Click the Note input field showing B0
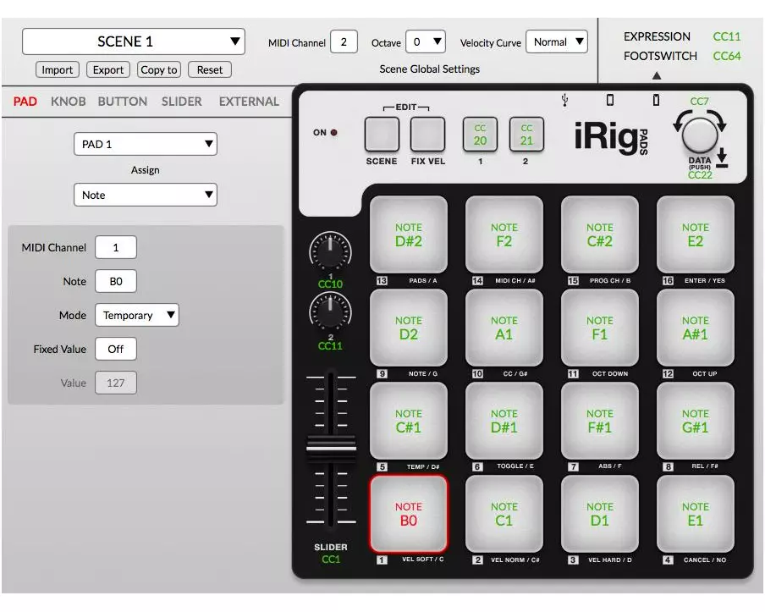The image size is (765, 612). 115,281
